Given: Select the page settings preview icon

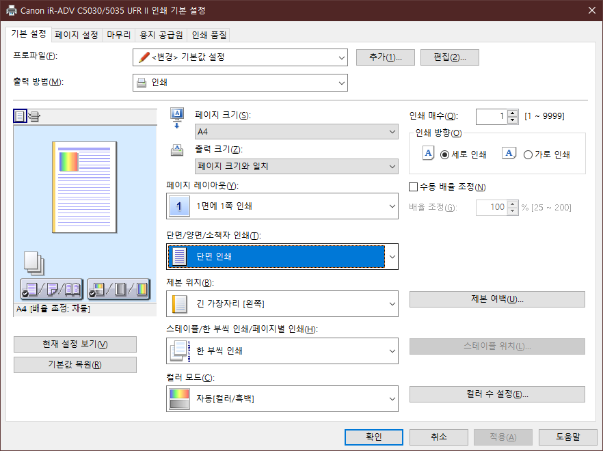Looking at the screenshot, I should pos(20,116).
